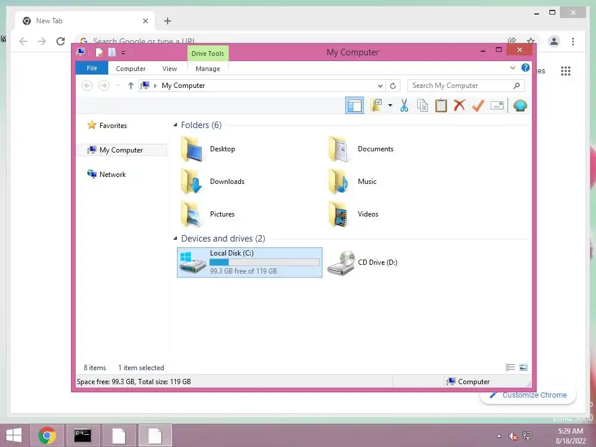The width and height of the screenshot is (596, 447).
Task: Select My Computer in navigation pane
Action: pyautogui.click(x=122, y=150)
